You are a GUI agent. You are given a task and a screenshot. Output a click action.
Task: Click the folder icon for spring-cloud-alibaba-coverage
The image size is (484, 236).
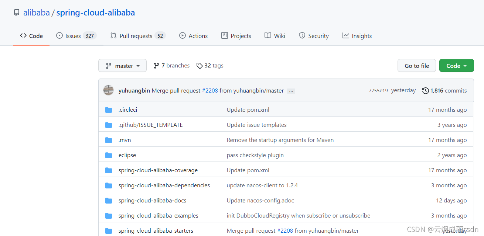coord(109,170)
